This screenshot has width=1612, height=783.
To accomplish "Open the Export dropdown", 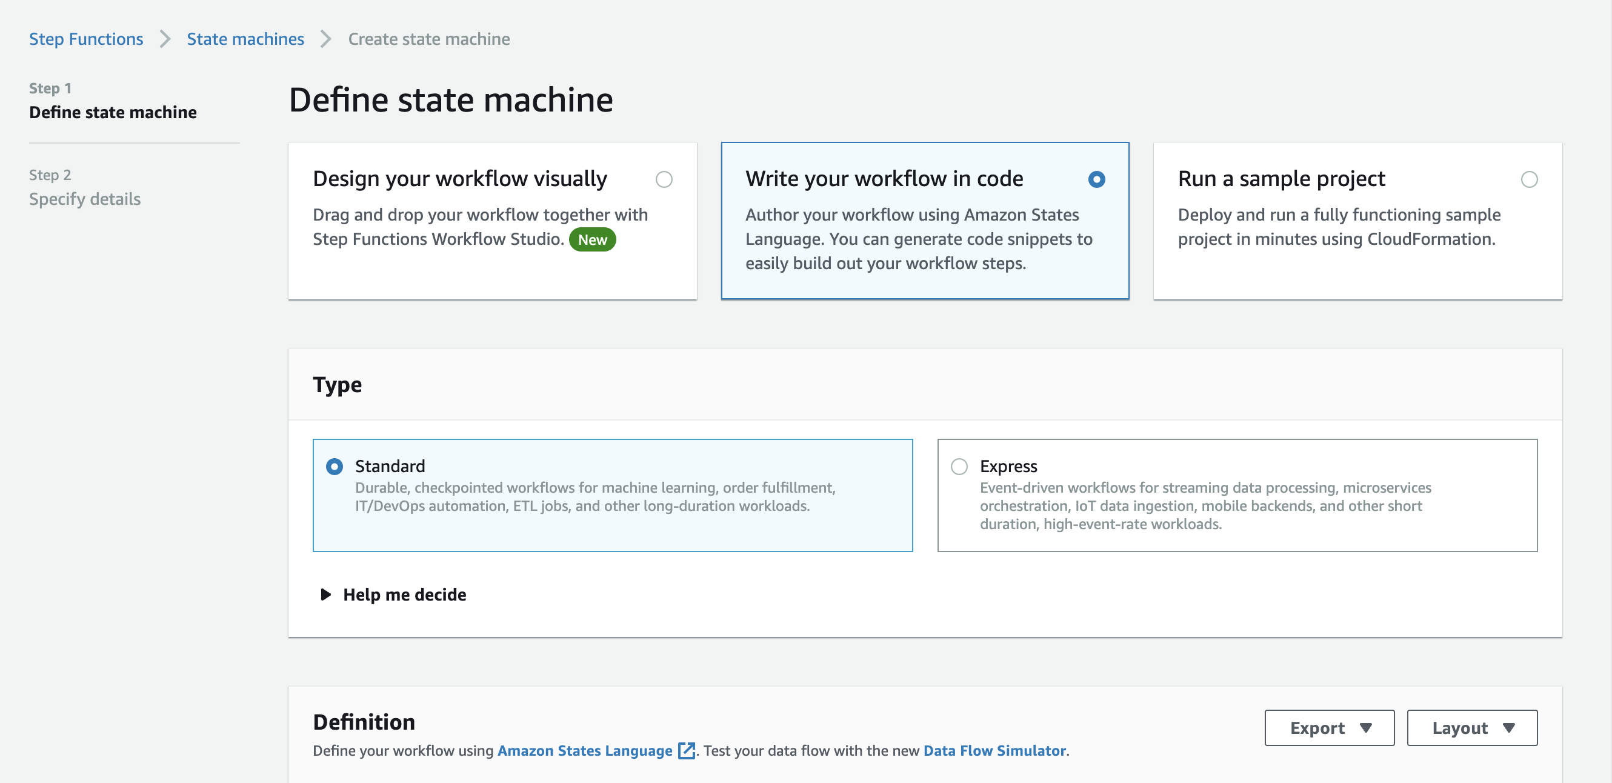I will point(1329,728).
